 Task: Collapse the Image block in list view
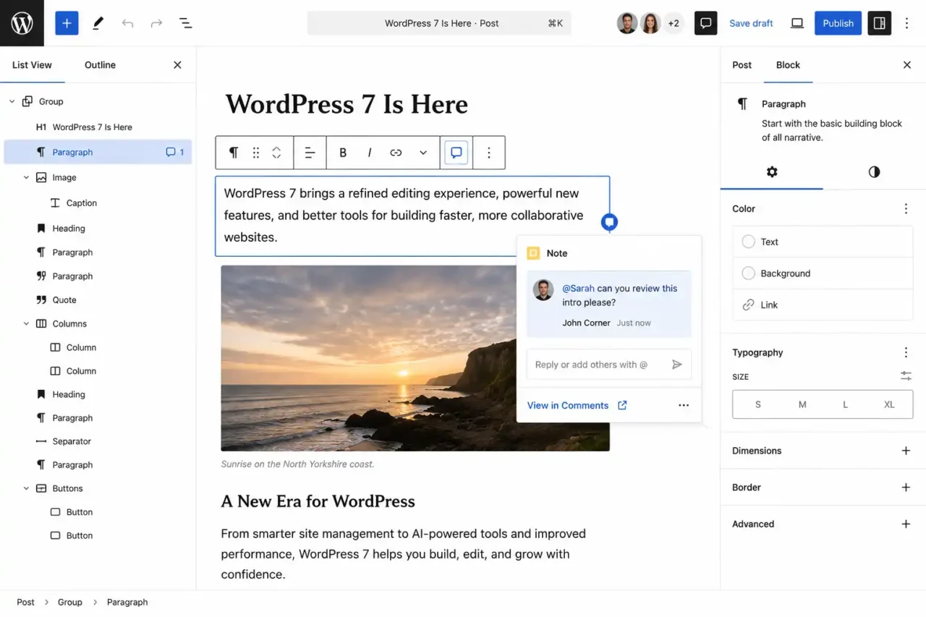pyautogui.click(x=26, y=177)
